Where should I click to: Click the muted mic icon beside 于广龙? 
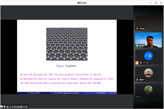[141, 63]
